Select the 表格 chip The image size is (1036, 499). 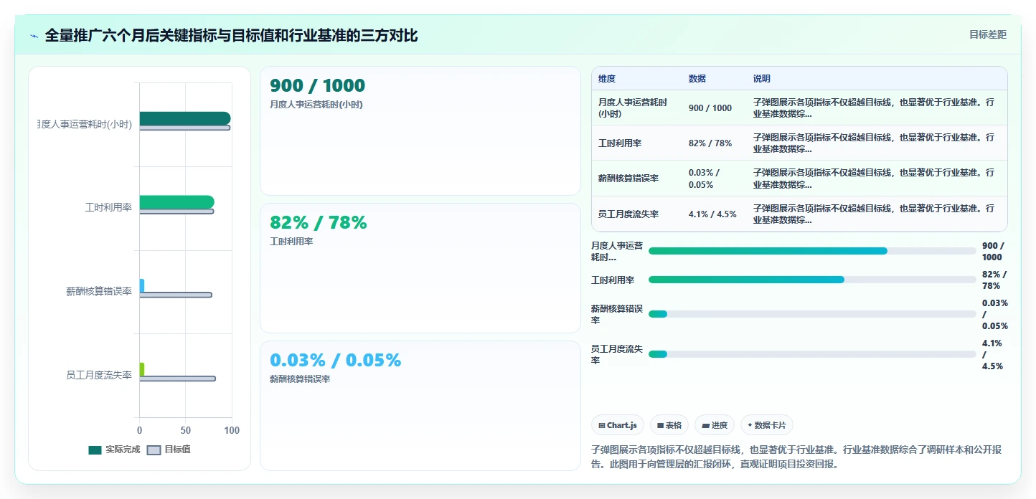pos(669,425)
